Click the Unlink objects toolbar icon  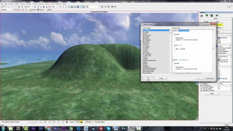coord(22,7)
